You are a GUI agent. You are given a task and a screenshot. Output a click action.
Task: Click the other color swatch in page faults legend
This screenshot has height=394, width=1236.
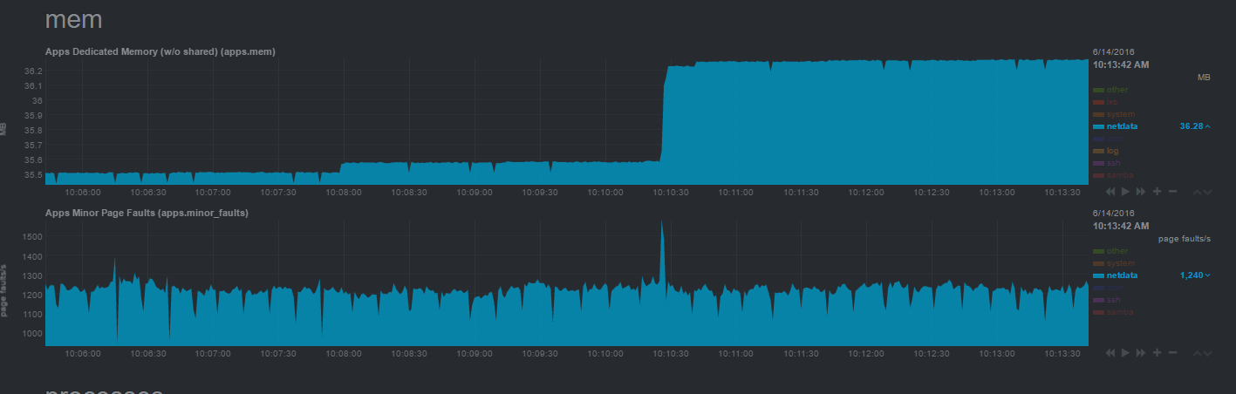[x=1098, y=251]
